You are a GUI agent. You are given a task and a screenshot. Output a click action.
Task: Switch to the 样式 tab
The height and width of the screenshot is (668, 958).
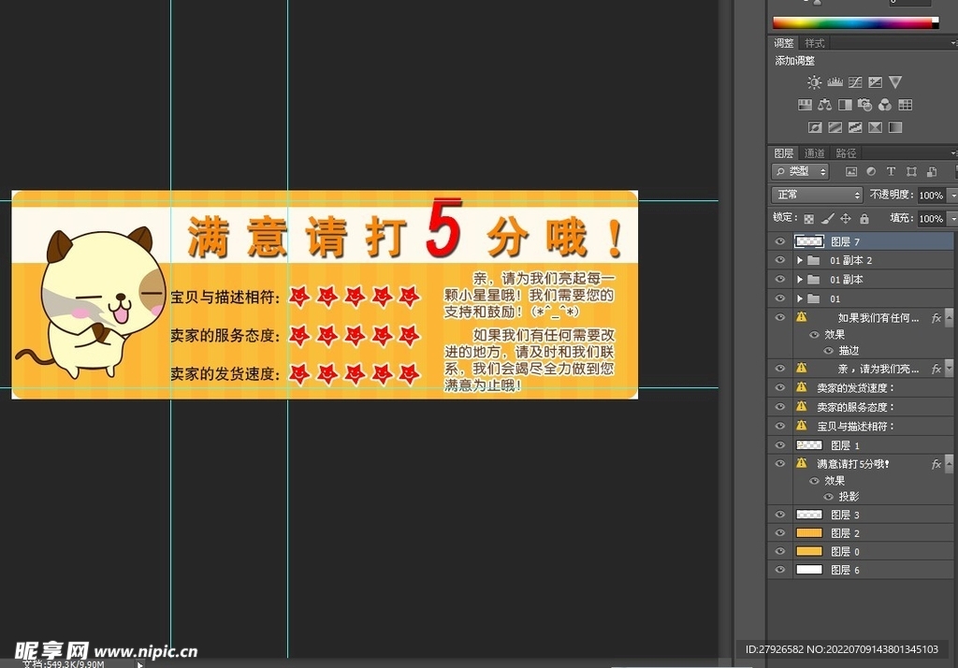tap(815, 43)
